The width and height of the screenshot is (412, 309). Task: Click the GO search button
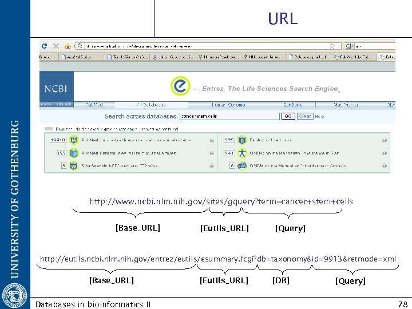click(288, 116)
